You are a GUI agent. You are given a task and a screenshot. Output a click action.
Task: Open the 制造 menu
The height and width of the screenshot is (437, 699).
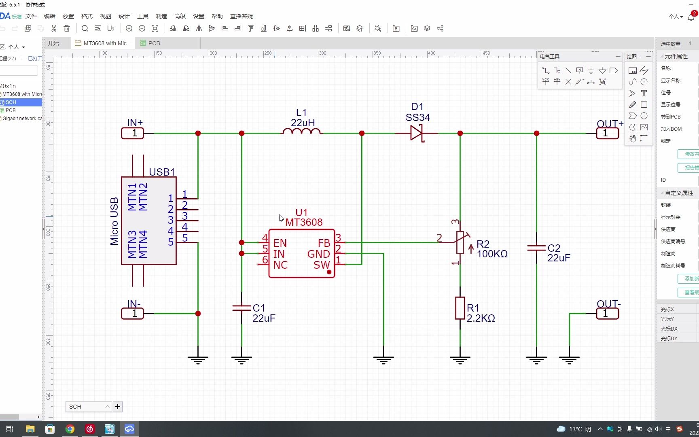(x=161, y=16)
